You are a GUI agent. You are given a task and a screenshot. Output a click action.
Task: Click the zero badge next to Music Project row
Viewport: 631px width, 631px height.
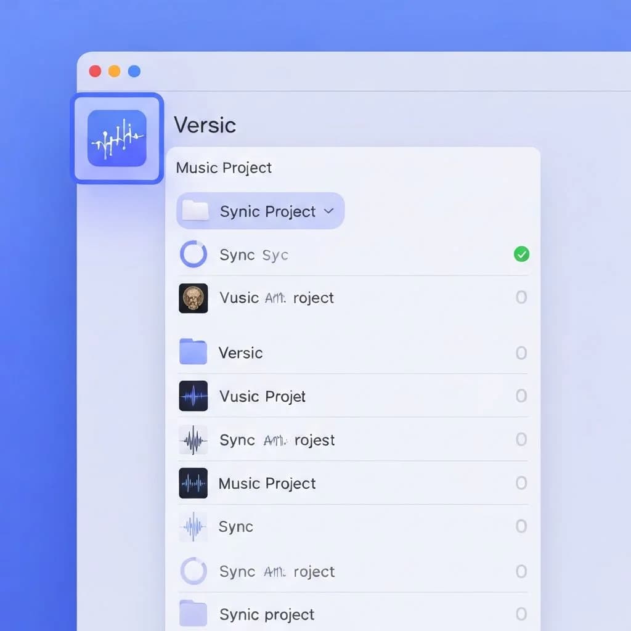521,483
